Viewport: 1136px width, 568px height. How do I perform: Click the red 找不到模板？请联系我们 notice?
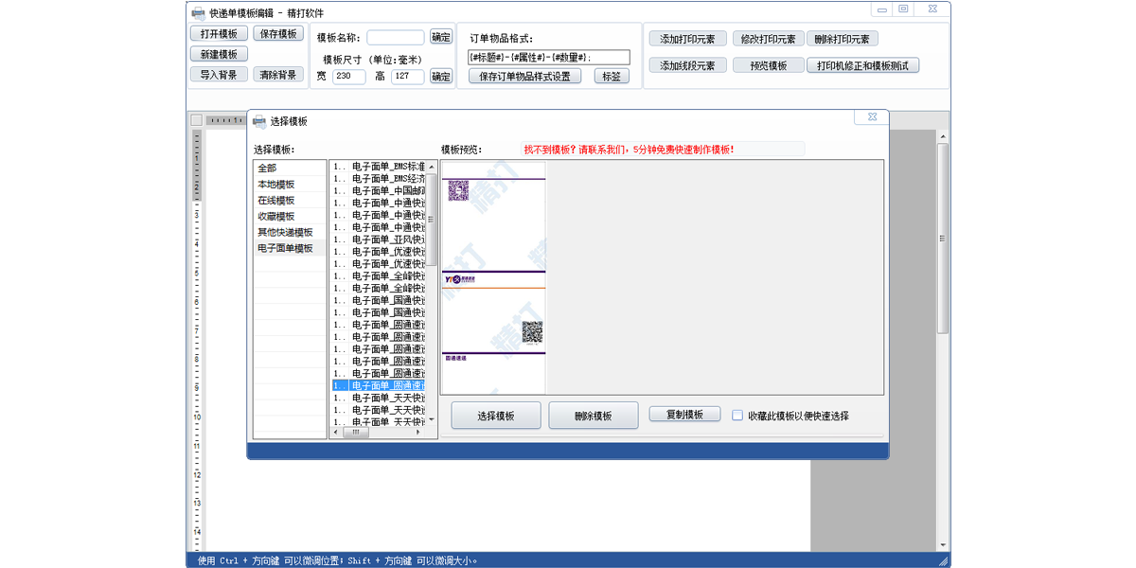629,150
